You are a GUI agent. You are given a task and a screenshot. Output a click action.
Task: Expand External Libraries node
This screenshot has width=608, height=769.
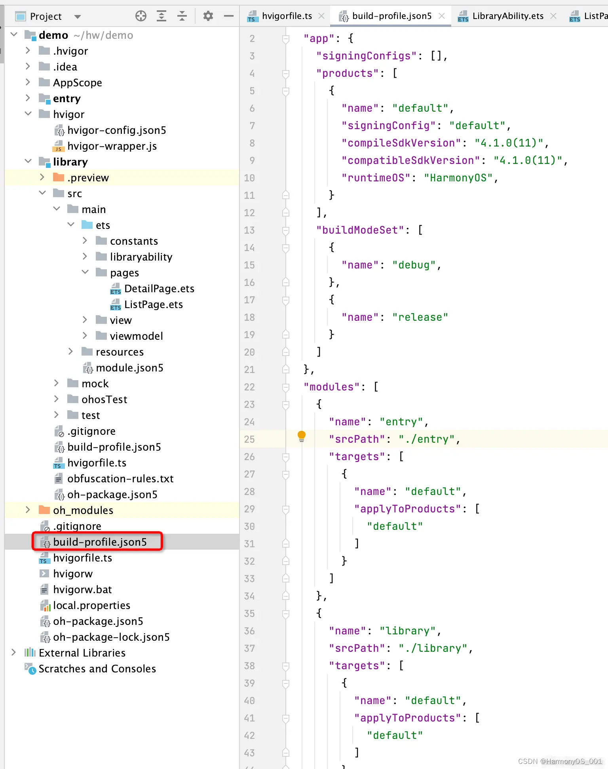tap(13, 652)
